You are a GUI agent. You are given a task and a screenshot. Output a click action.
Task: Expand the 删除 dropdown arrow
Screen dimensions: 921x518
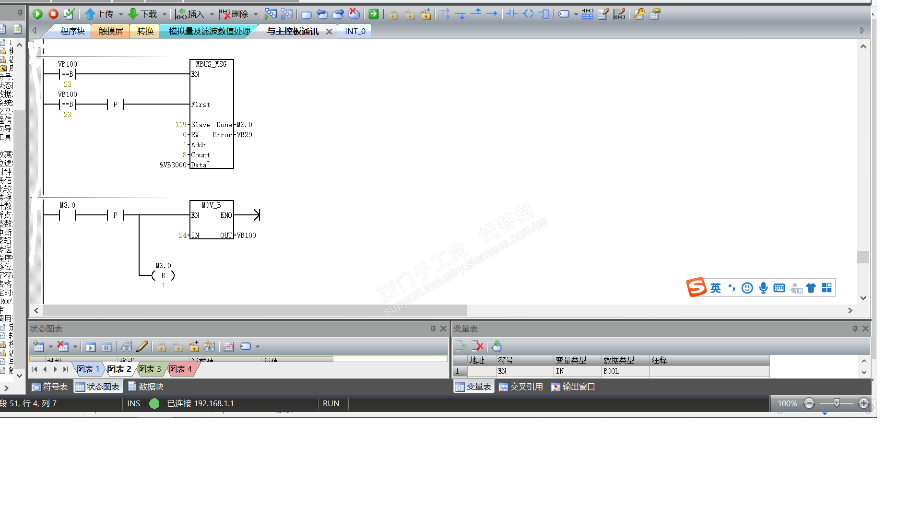(256, 14)
